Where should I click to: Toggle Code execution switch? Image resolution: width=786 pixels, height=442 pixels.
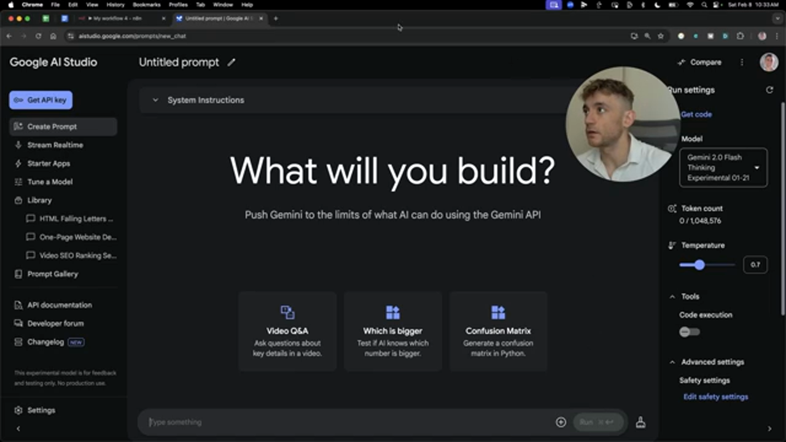(x=690, y=332)
